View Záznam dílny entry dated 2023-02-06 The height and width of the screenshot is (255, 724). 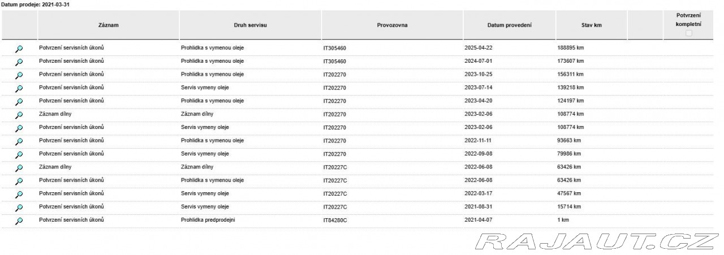pos(19,115)
